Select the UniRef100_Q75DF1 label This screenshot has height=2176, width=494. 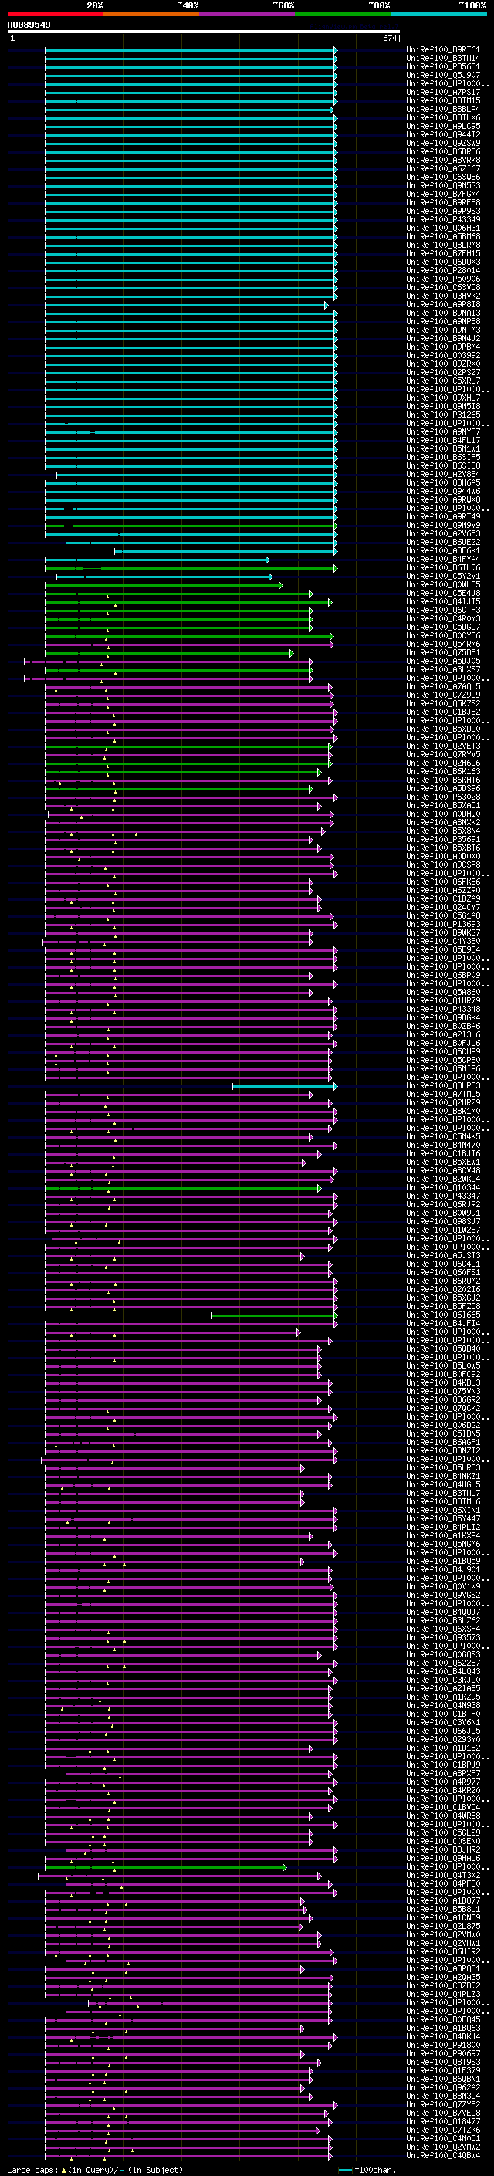pyautogui.click(x=442, y=652)
